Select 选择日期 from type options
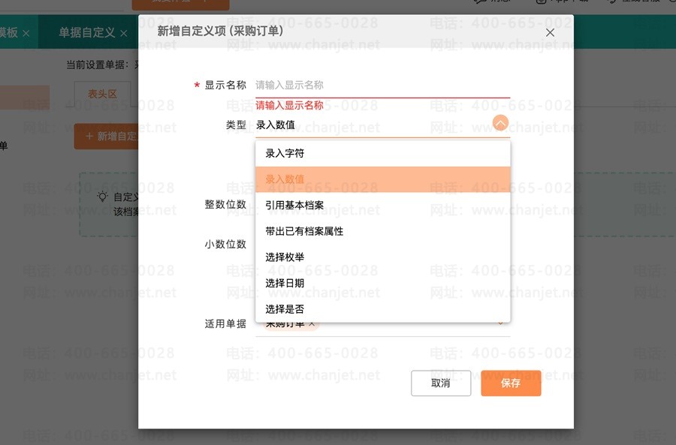 (285, 283)
